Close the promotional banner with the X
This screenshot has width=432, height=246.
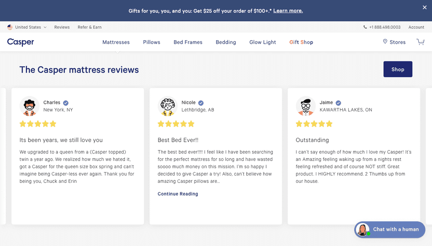pyautogui.click(x=425, y=7)
